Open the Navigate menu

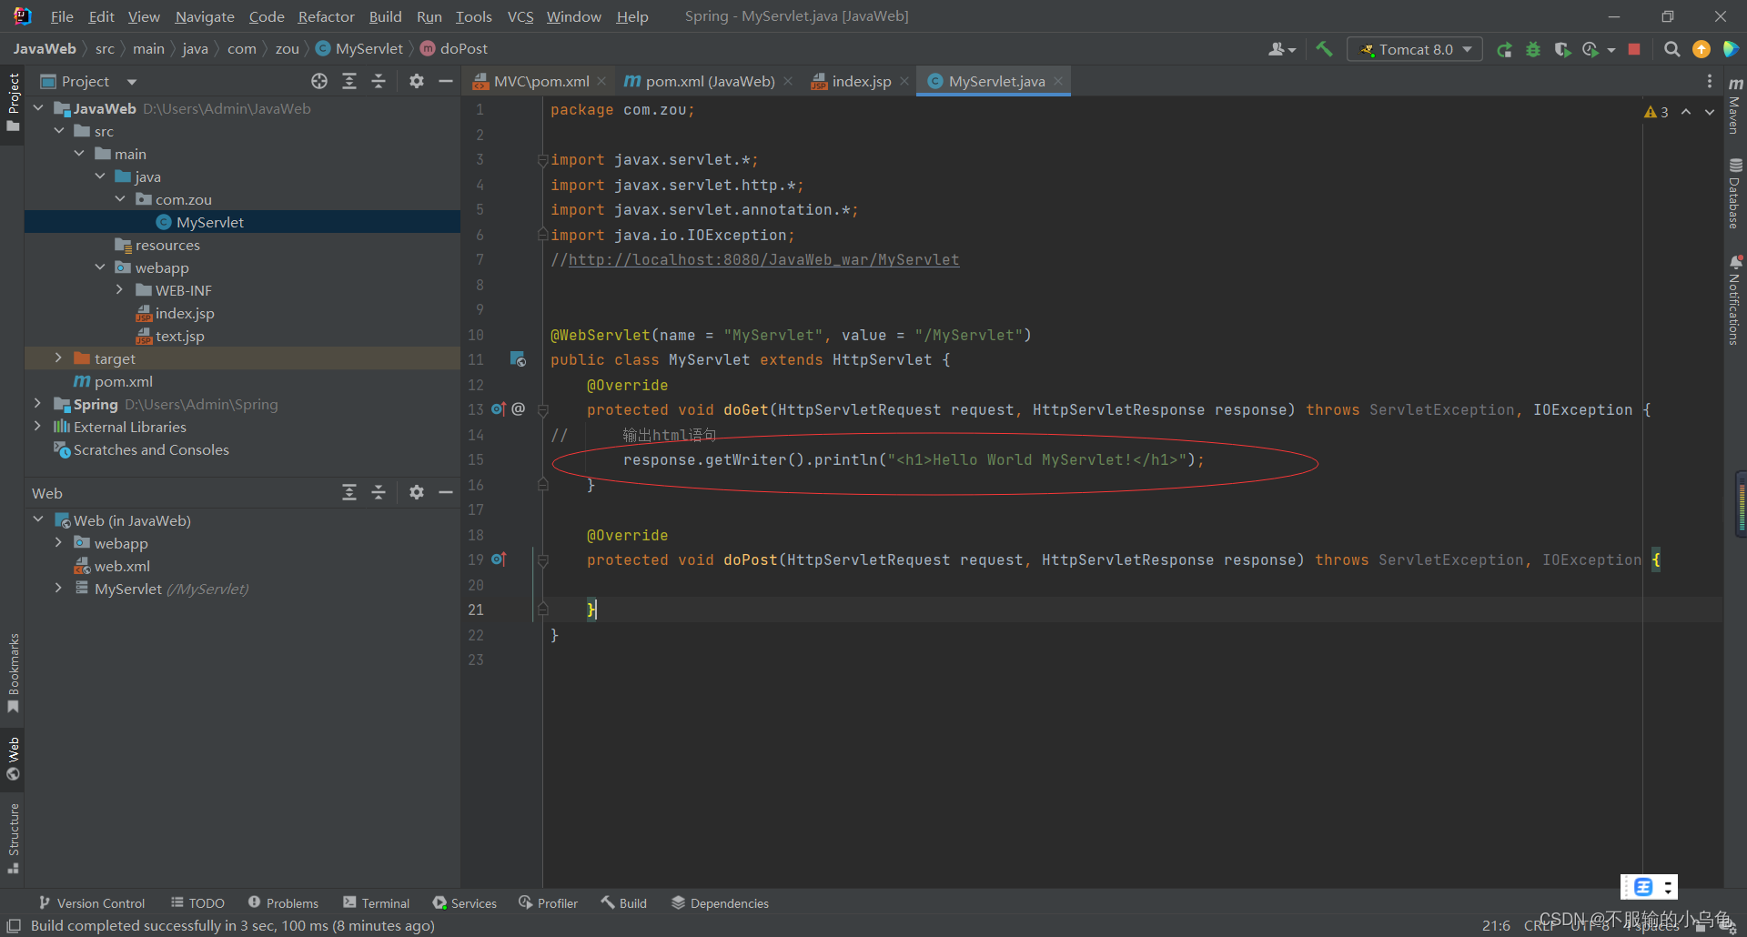click(x=205, y=16)
